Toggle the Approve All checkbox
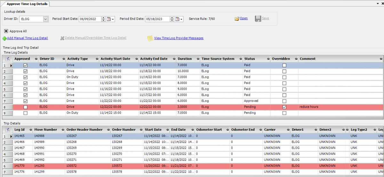Screen dimensions: 384x177 coord(6,31)
